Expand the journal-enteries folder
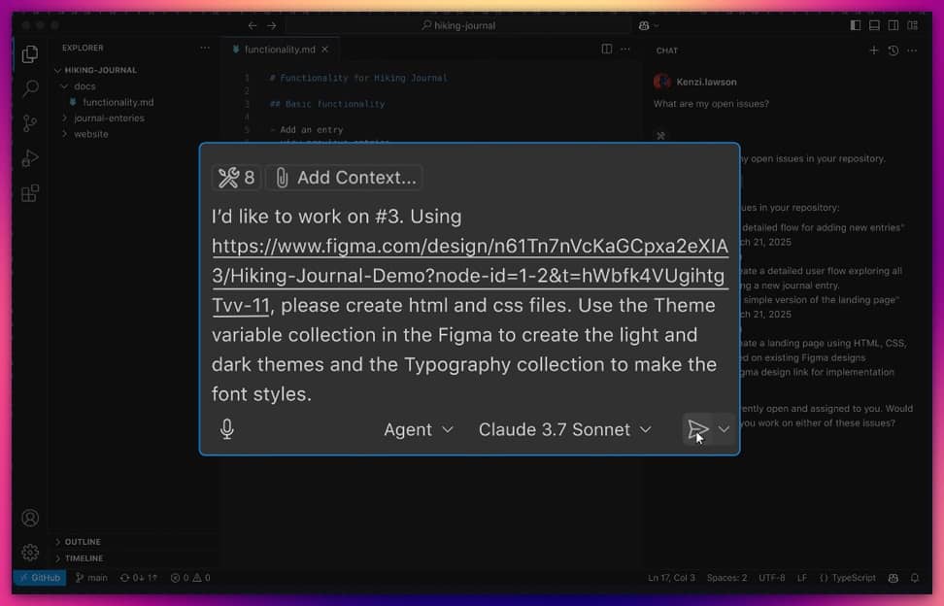The image size is (944, 606). point(109,118)
